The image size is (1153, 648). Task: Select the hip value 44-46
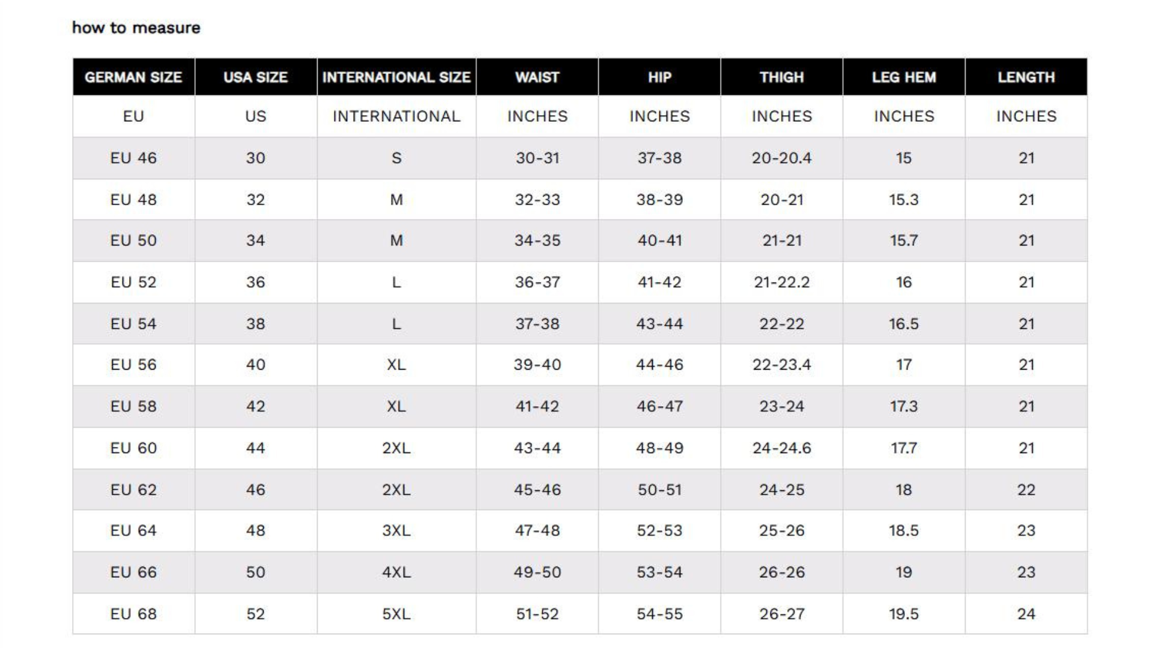tap(659, 364)
